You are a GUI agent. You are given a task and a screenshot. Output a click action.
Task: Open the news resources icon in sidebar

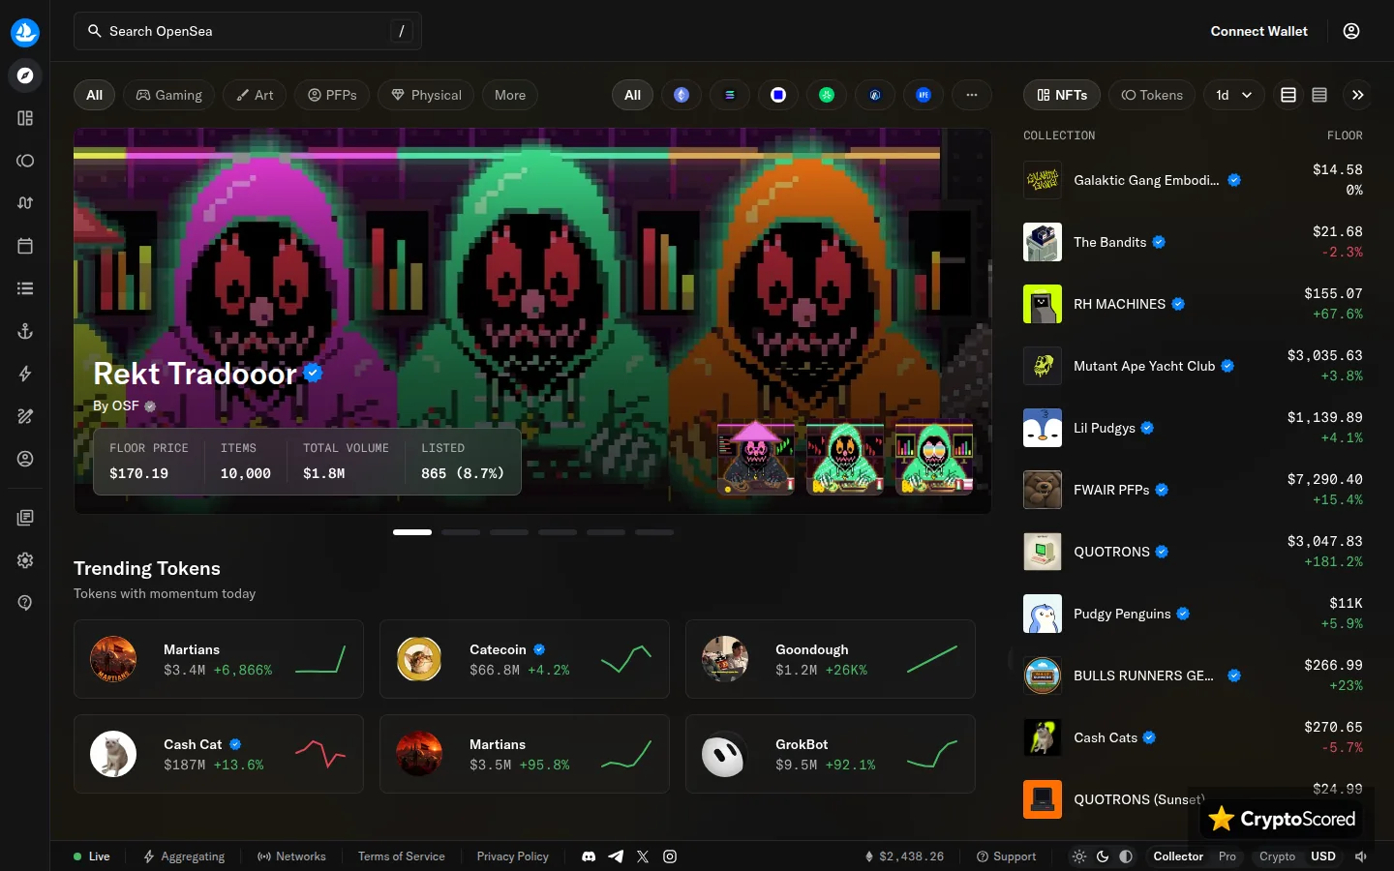pos(25,518)
